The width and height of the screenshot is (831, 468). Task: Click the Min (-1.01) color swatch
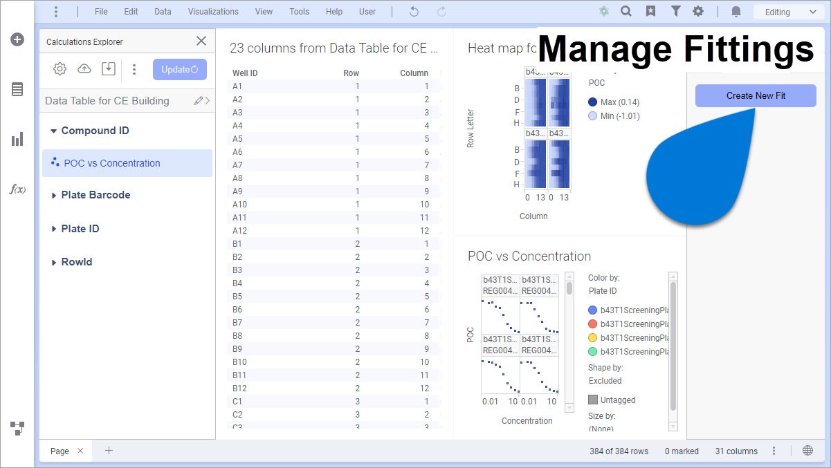tap(592, 116)
